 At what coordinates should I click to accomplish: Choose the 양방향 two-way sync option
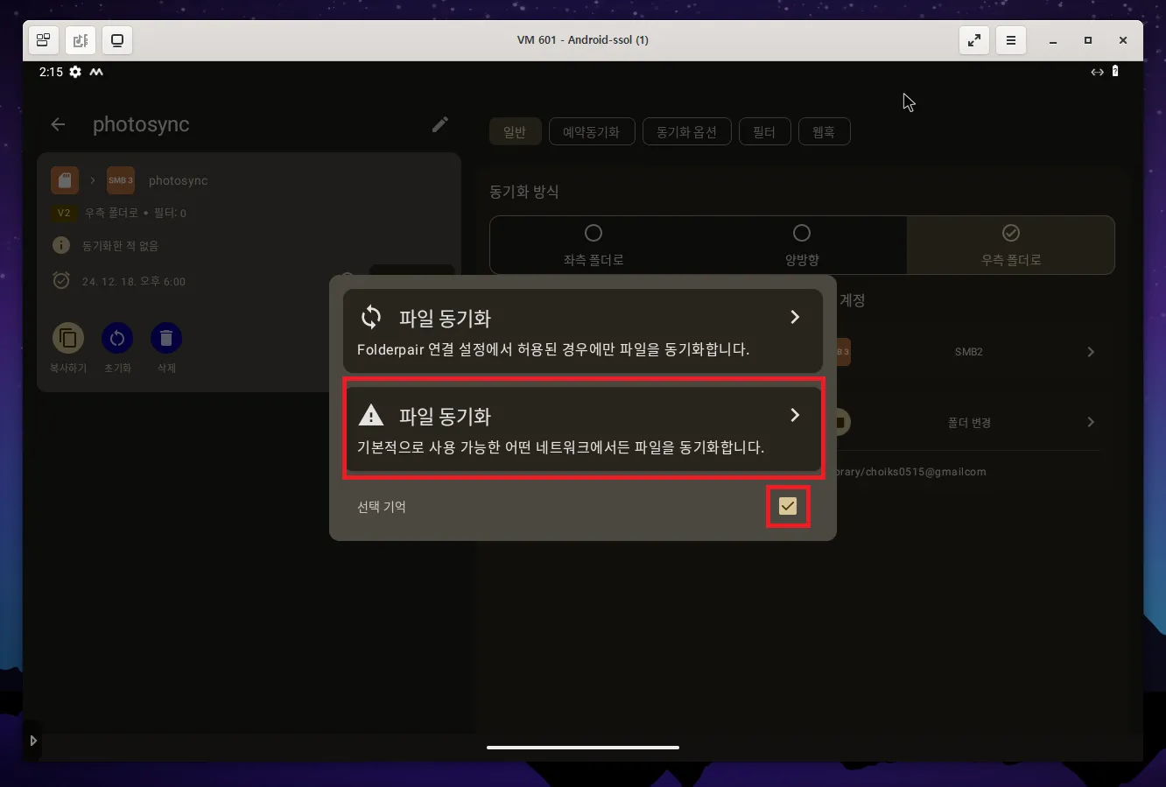pos(802,245)
